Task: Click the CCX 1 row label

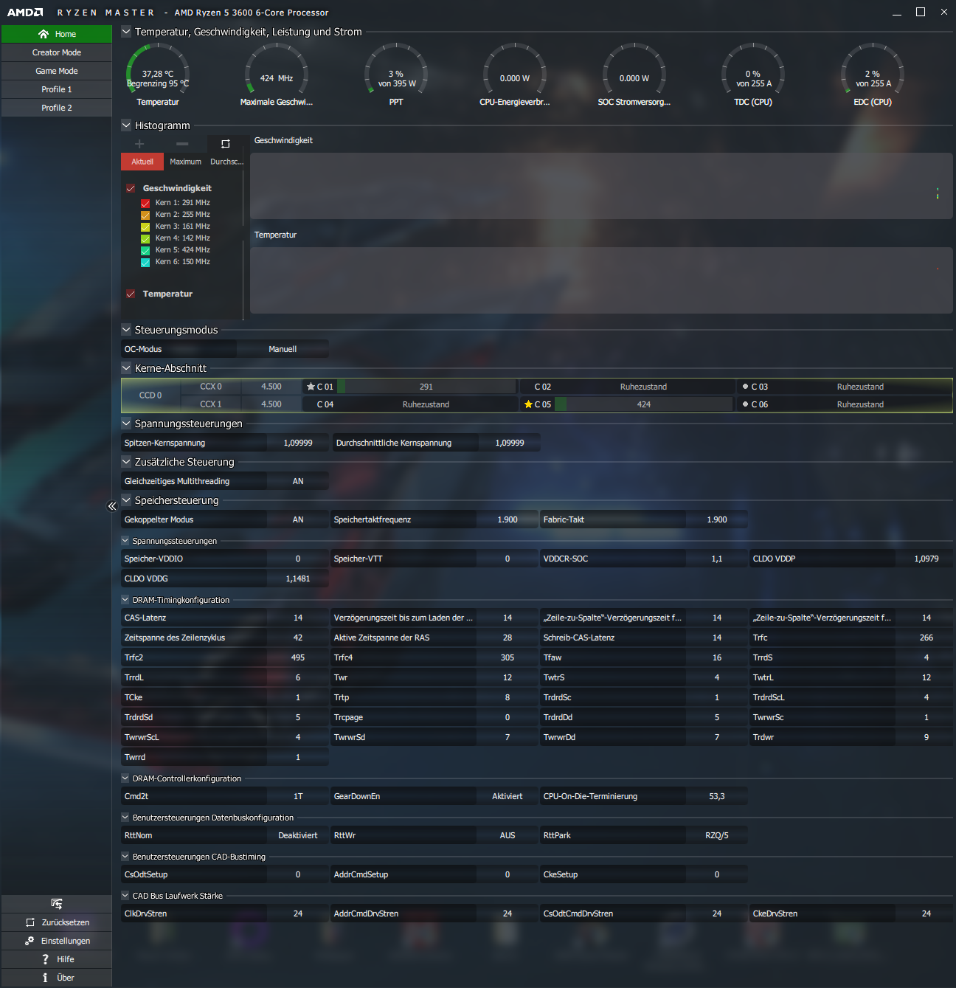Action: click(211, 404)
